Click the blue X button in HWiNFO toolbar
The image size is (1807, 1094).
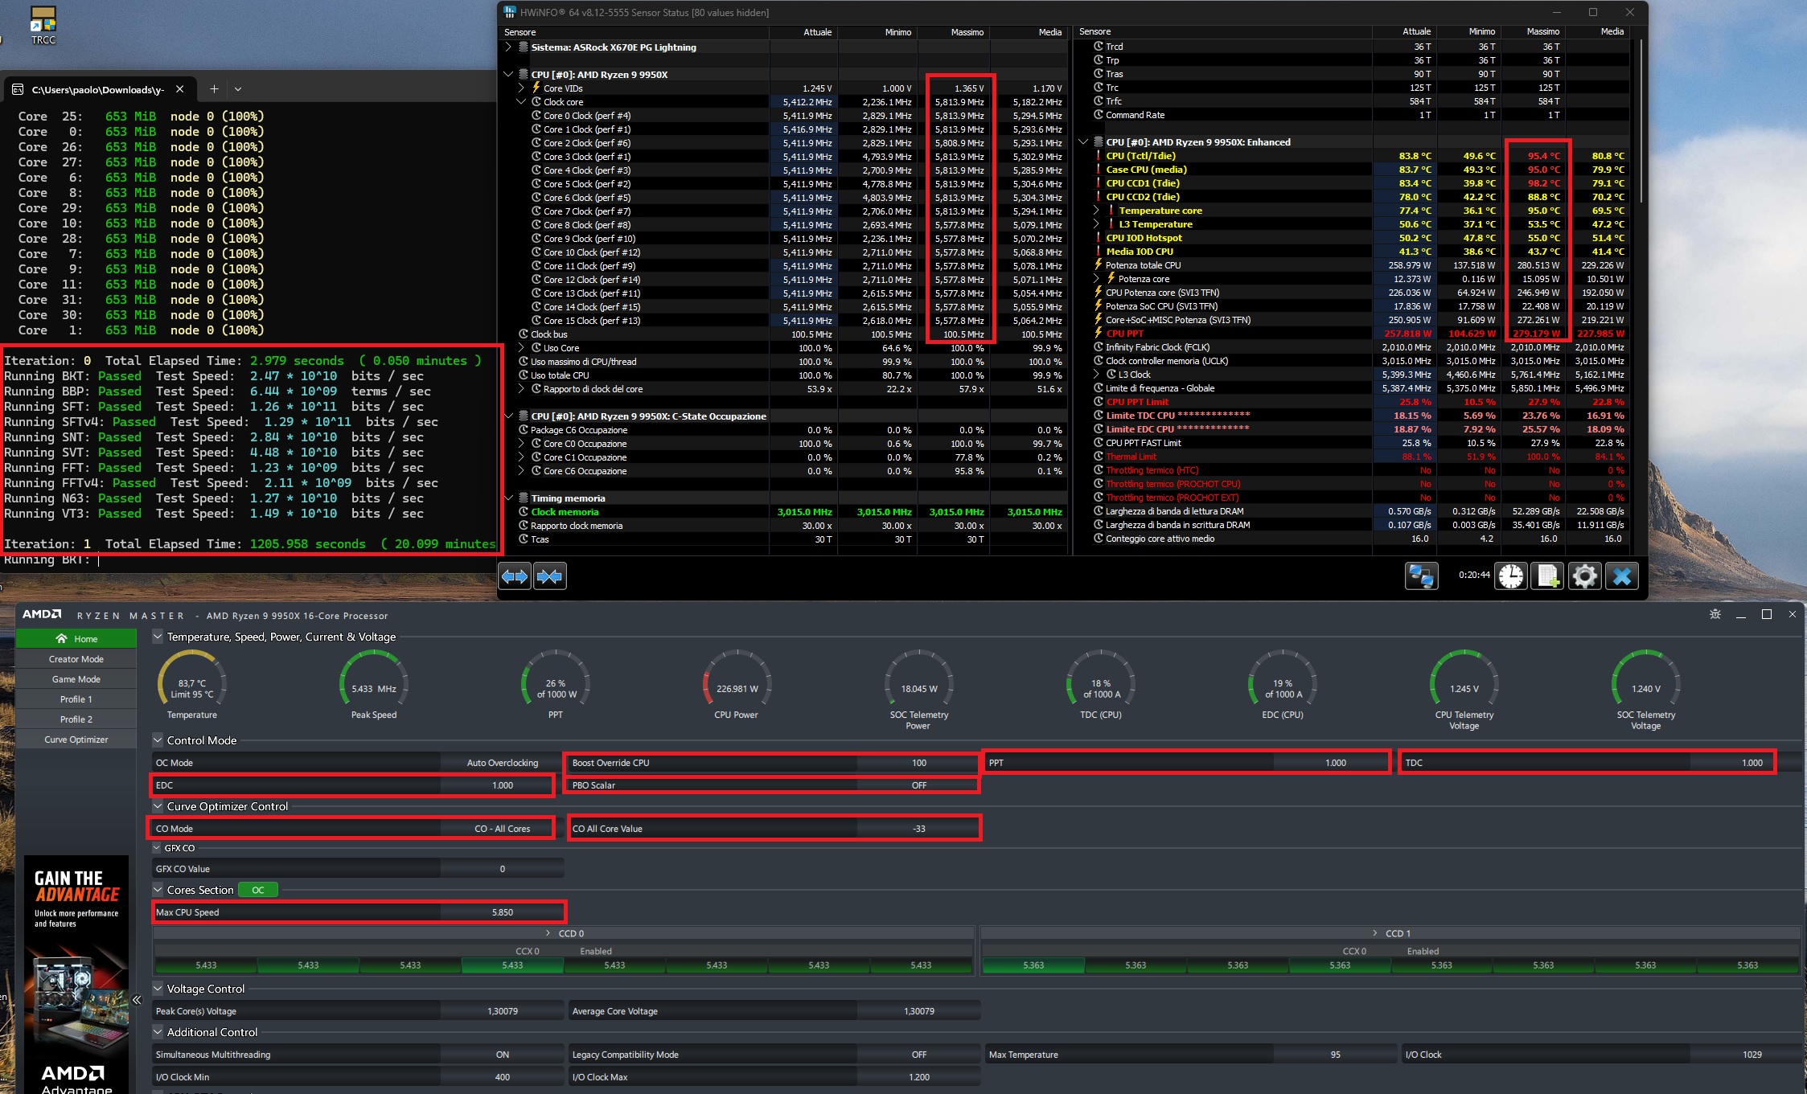click(x=1622, y=576)
